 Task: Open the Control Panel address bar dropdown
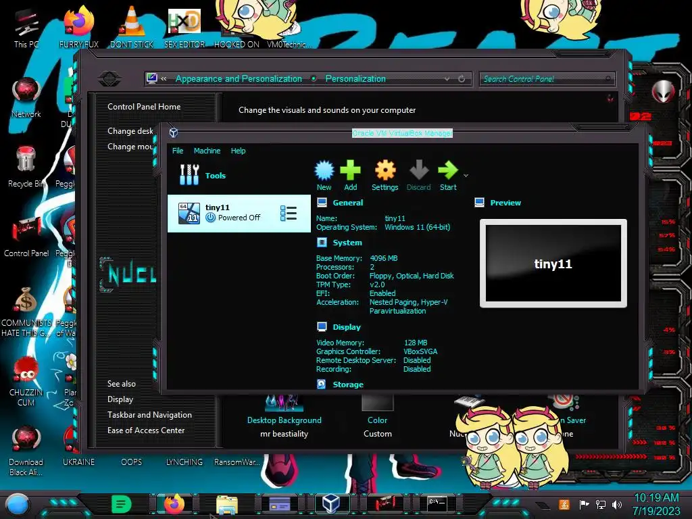[x=447, y=79]
